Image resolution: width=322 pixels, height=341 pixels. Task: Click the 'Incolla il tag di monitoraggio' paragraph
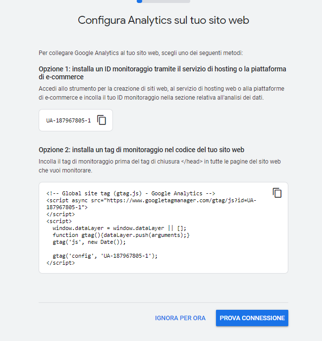(160, 166)
